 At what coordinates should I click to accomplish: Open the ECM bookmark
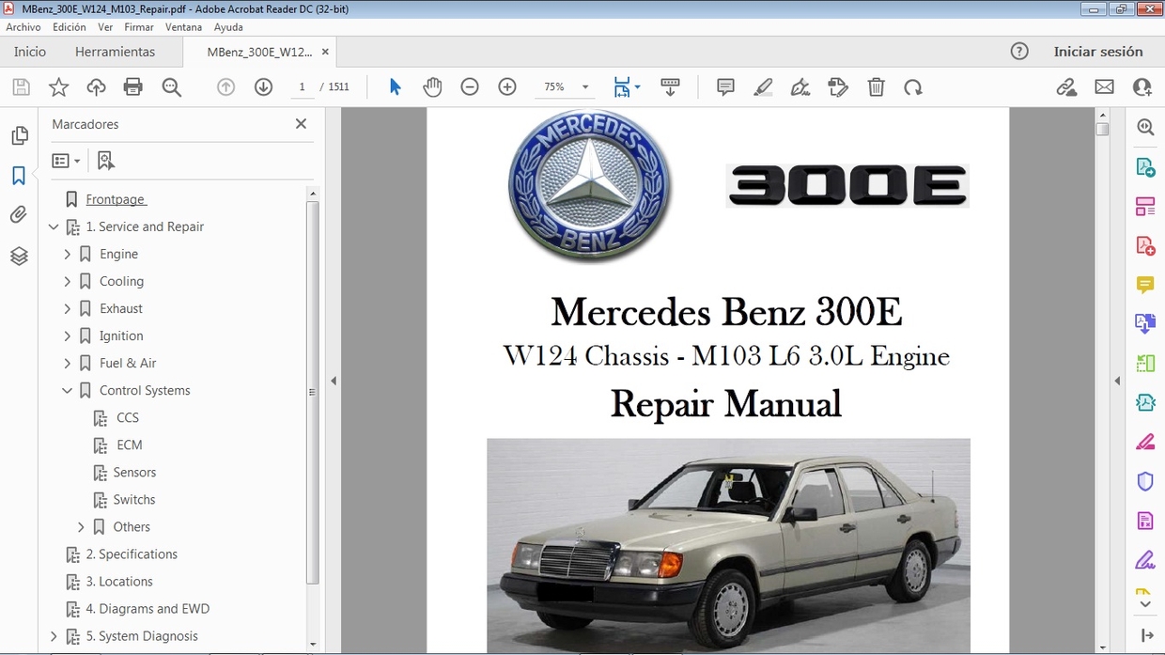tap(130, 445)
